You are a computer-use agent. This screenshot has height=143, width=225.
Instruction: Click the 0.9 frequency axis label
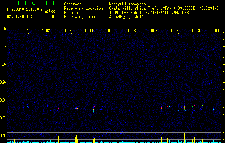[3, 82]
